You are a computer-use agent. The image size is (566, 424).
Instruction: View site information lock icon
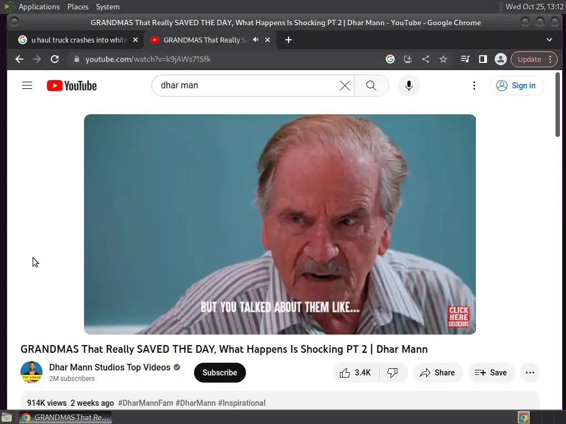point(76,59)
